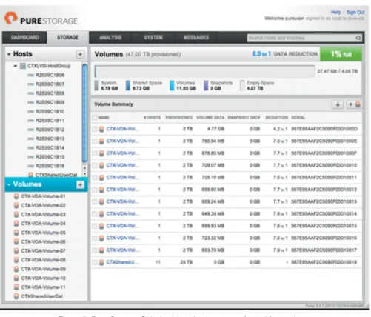Check the row with serial ending 1000E
Image resolution: width=371 pixels, height=317 pixels.
[94, 141]
